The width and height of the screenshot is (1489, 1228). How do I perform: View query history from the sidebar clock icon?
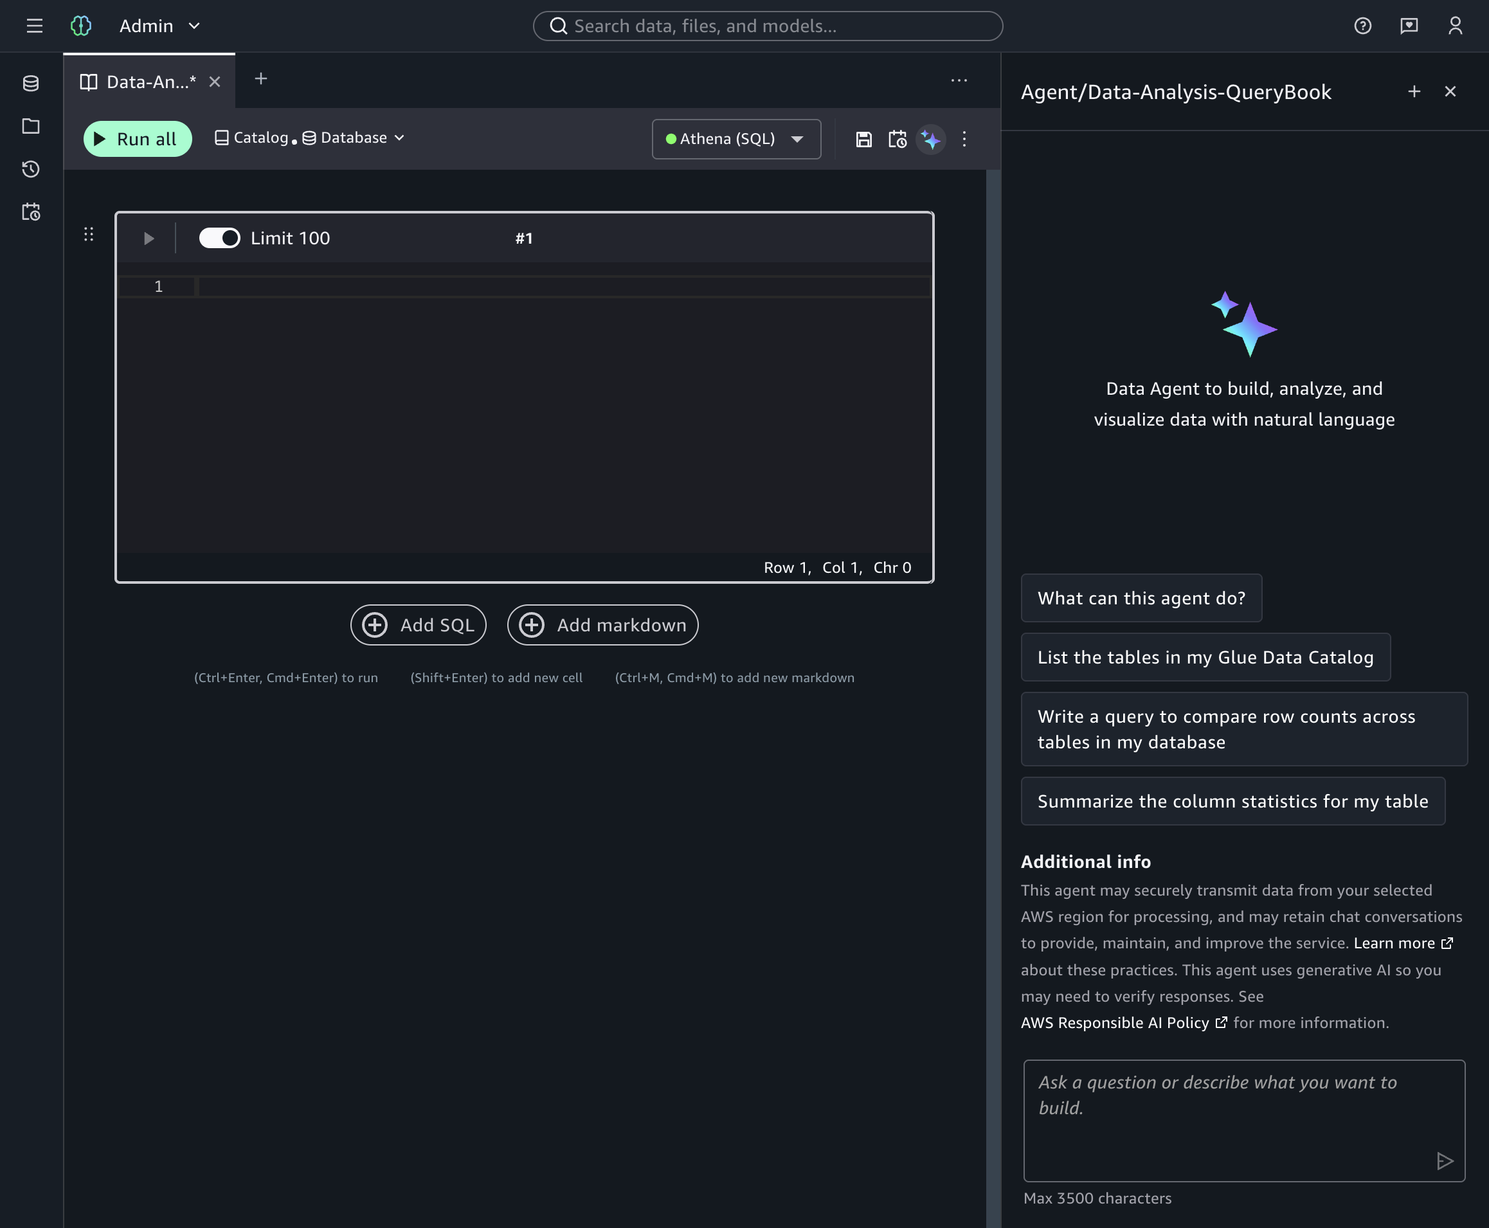tap(31, 169)
